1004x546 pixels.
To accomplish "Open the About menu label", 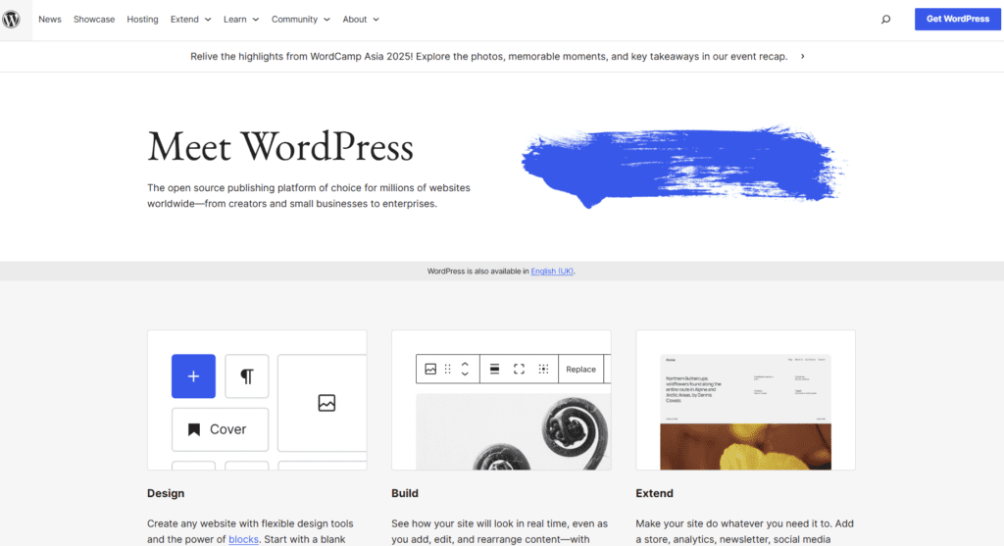I will (x=354, y=20).
